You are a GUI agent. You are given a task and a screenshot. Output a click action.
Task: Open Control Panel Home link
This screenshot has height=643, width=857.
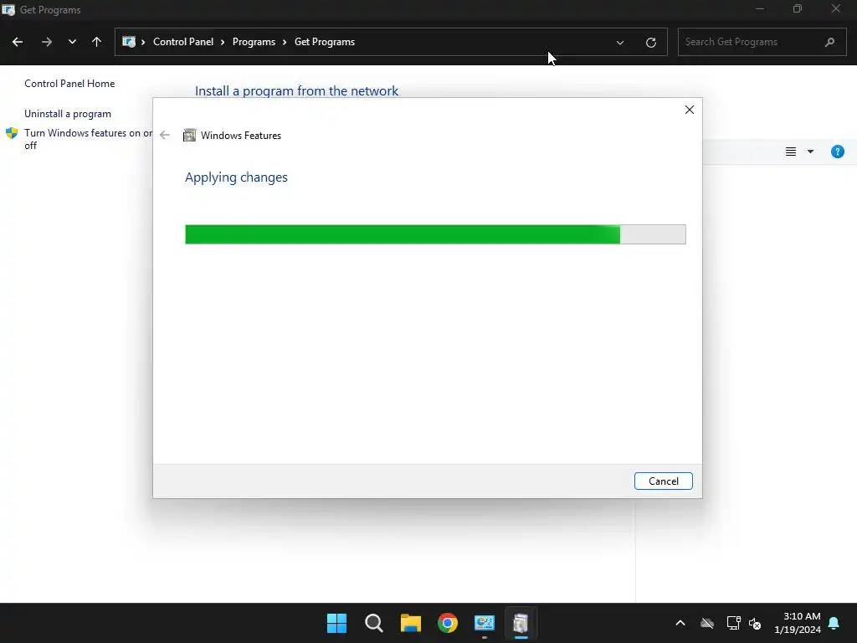pos(69,84)
